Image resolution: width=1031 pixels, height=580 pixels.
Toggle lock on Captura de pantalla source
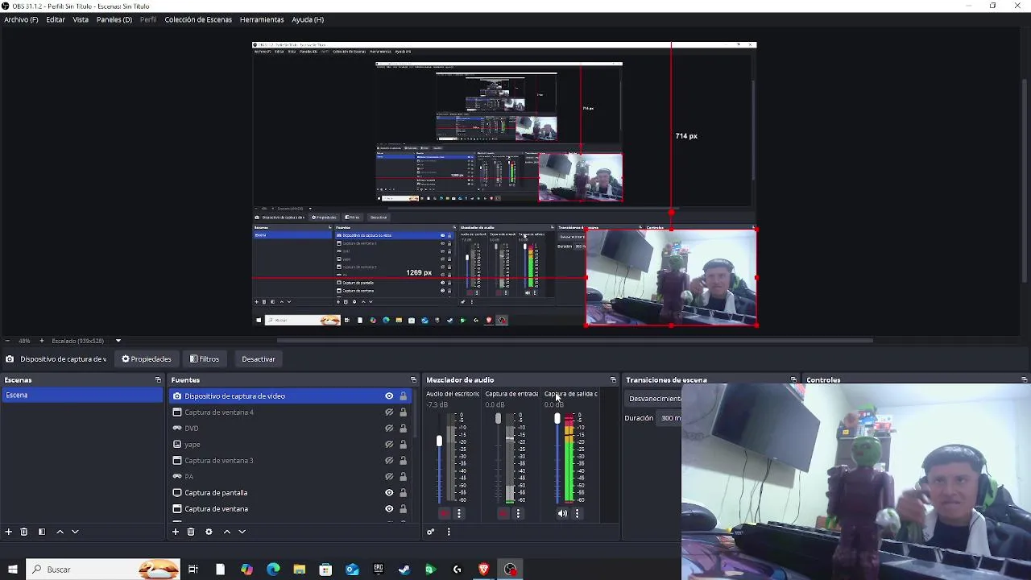(x=404, y=493)
